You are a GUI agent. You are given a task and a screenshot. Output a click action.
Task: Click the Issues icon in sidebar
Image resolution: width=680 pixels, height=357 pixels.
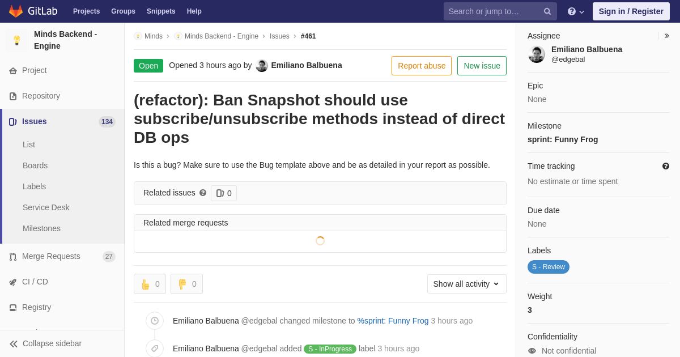click(13, 122)
